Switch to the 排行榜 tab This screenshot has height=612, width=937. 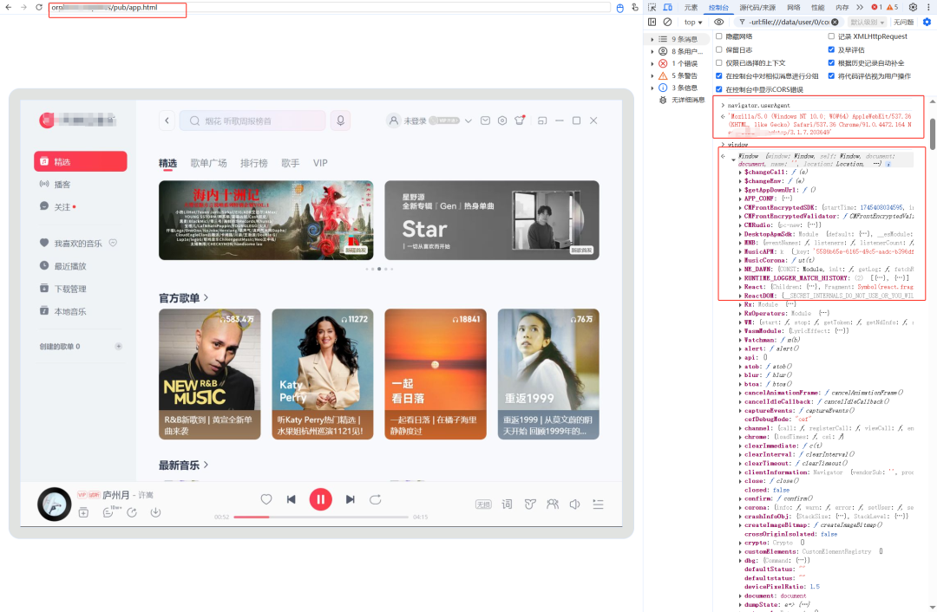(x=254, y=163)
